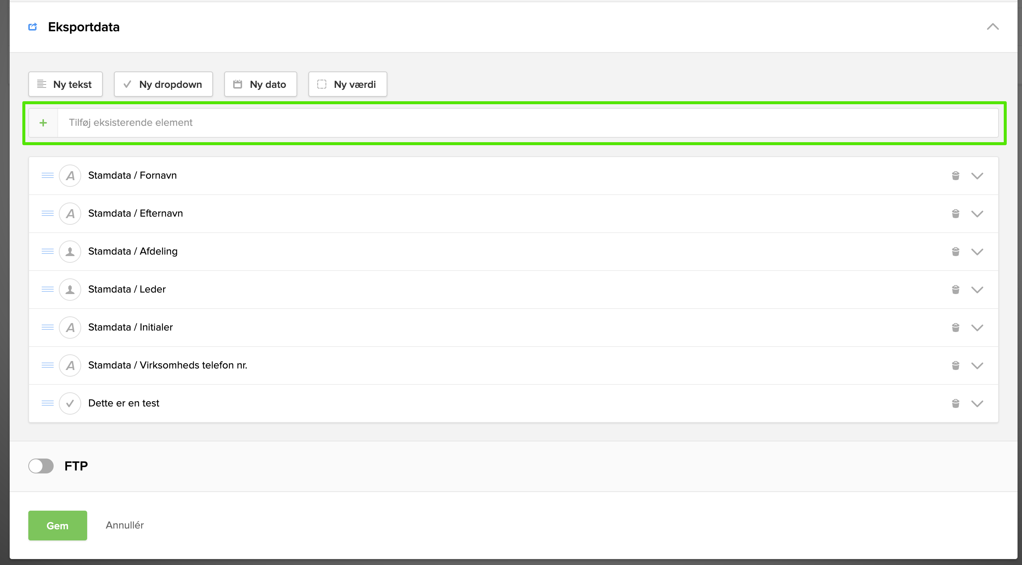Add a Ny tekst element
Screen dimensions: 1022x565
[66, 84]
